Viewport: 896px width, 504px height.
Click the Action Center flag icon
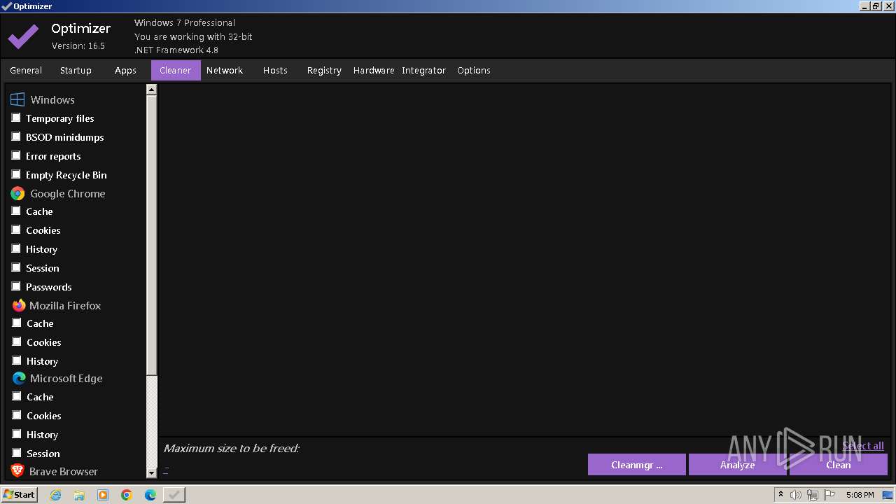[829, 495]
